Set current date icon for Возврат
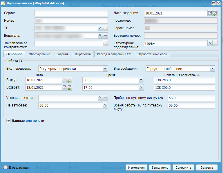Image resolution: width=223 pixels, height=173 pixels. [70, 87]
